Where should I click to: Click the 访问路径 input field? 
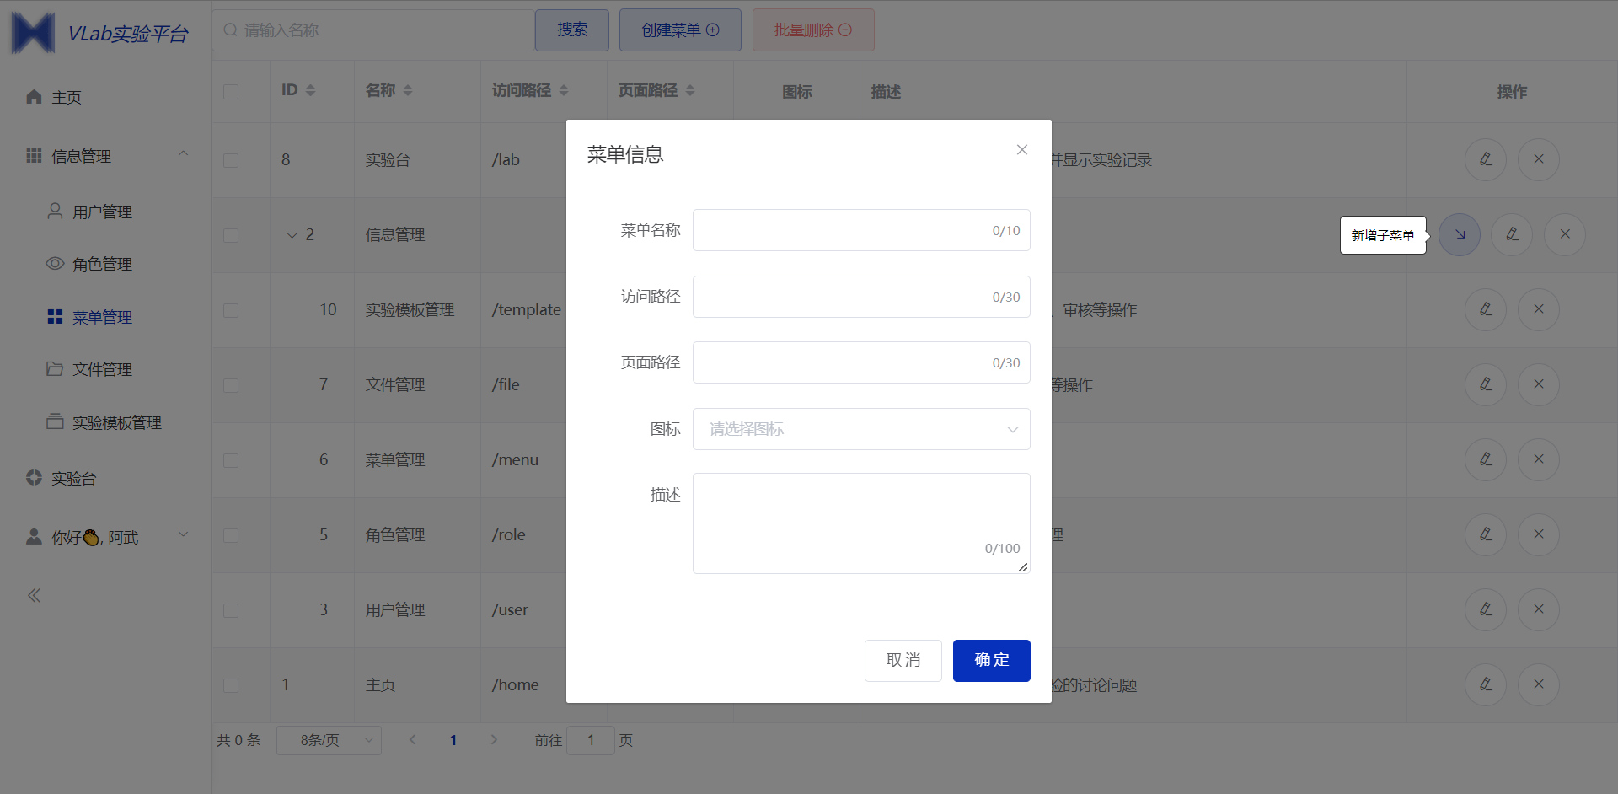(861, 297)
